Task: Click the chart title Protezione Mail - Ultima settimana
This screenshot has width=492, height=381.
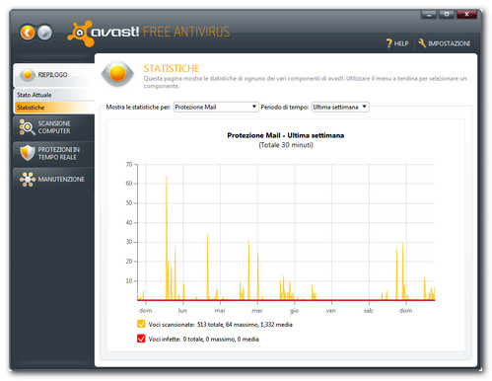Action: 286,135
